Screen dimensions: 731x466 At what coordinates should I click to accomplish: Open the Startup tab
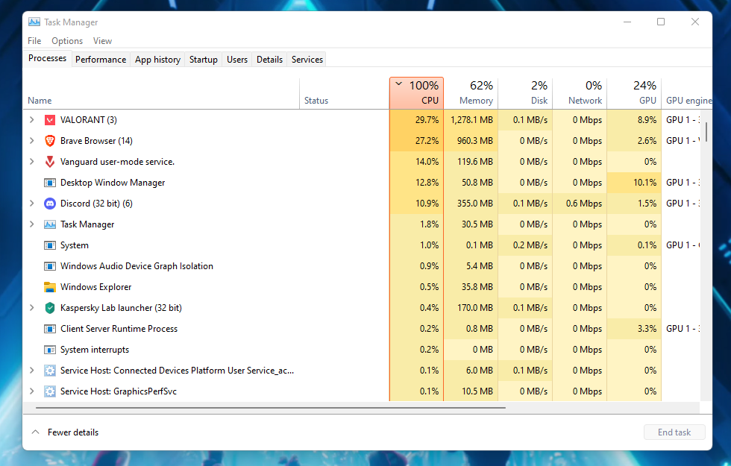(203, 60)
